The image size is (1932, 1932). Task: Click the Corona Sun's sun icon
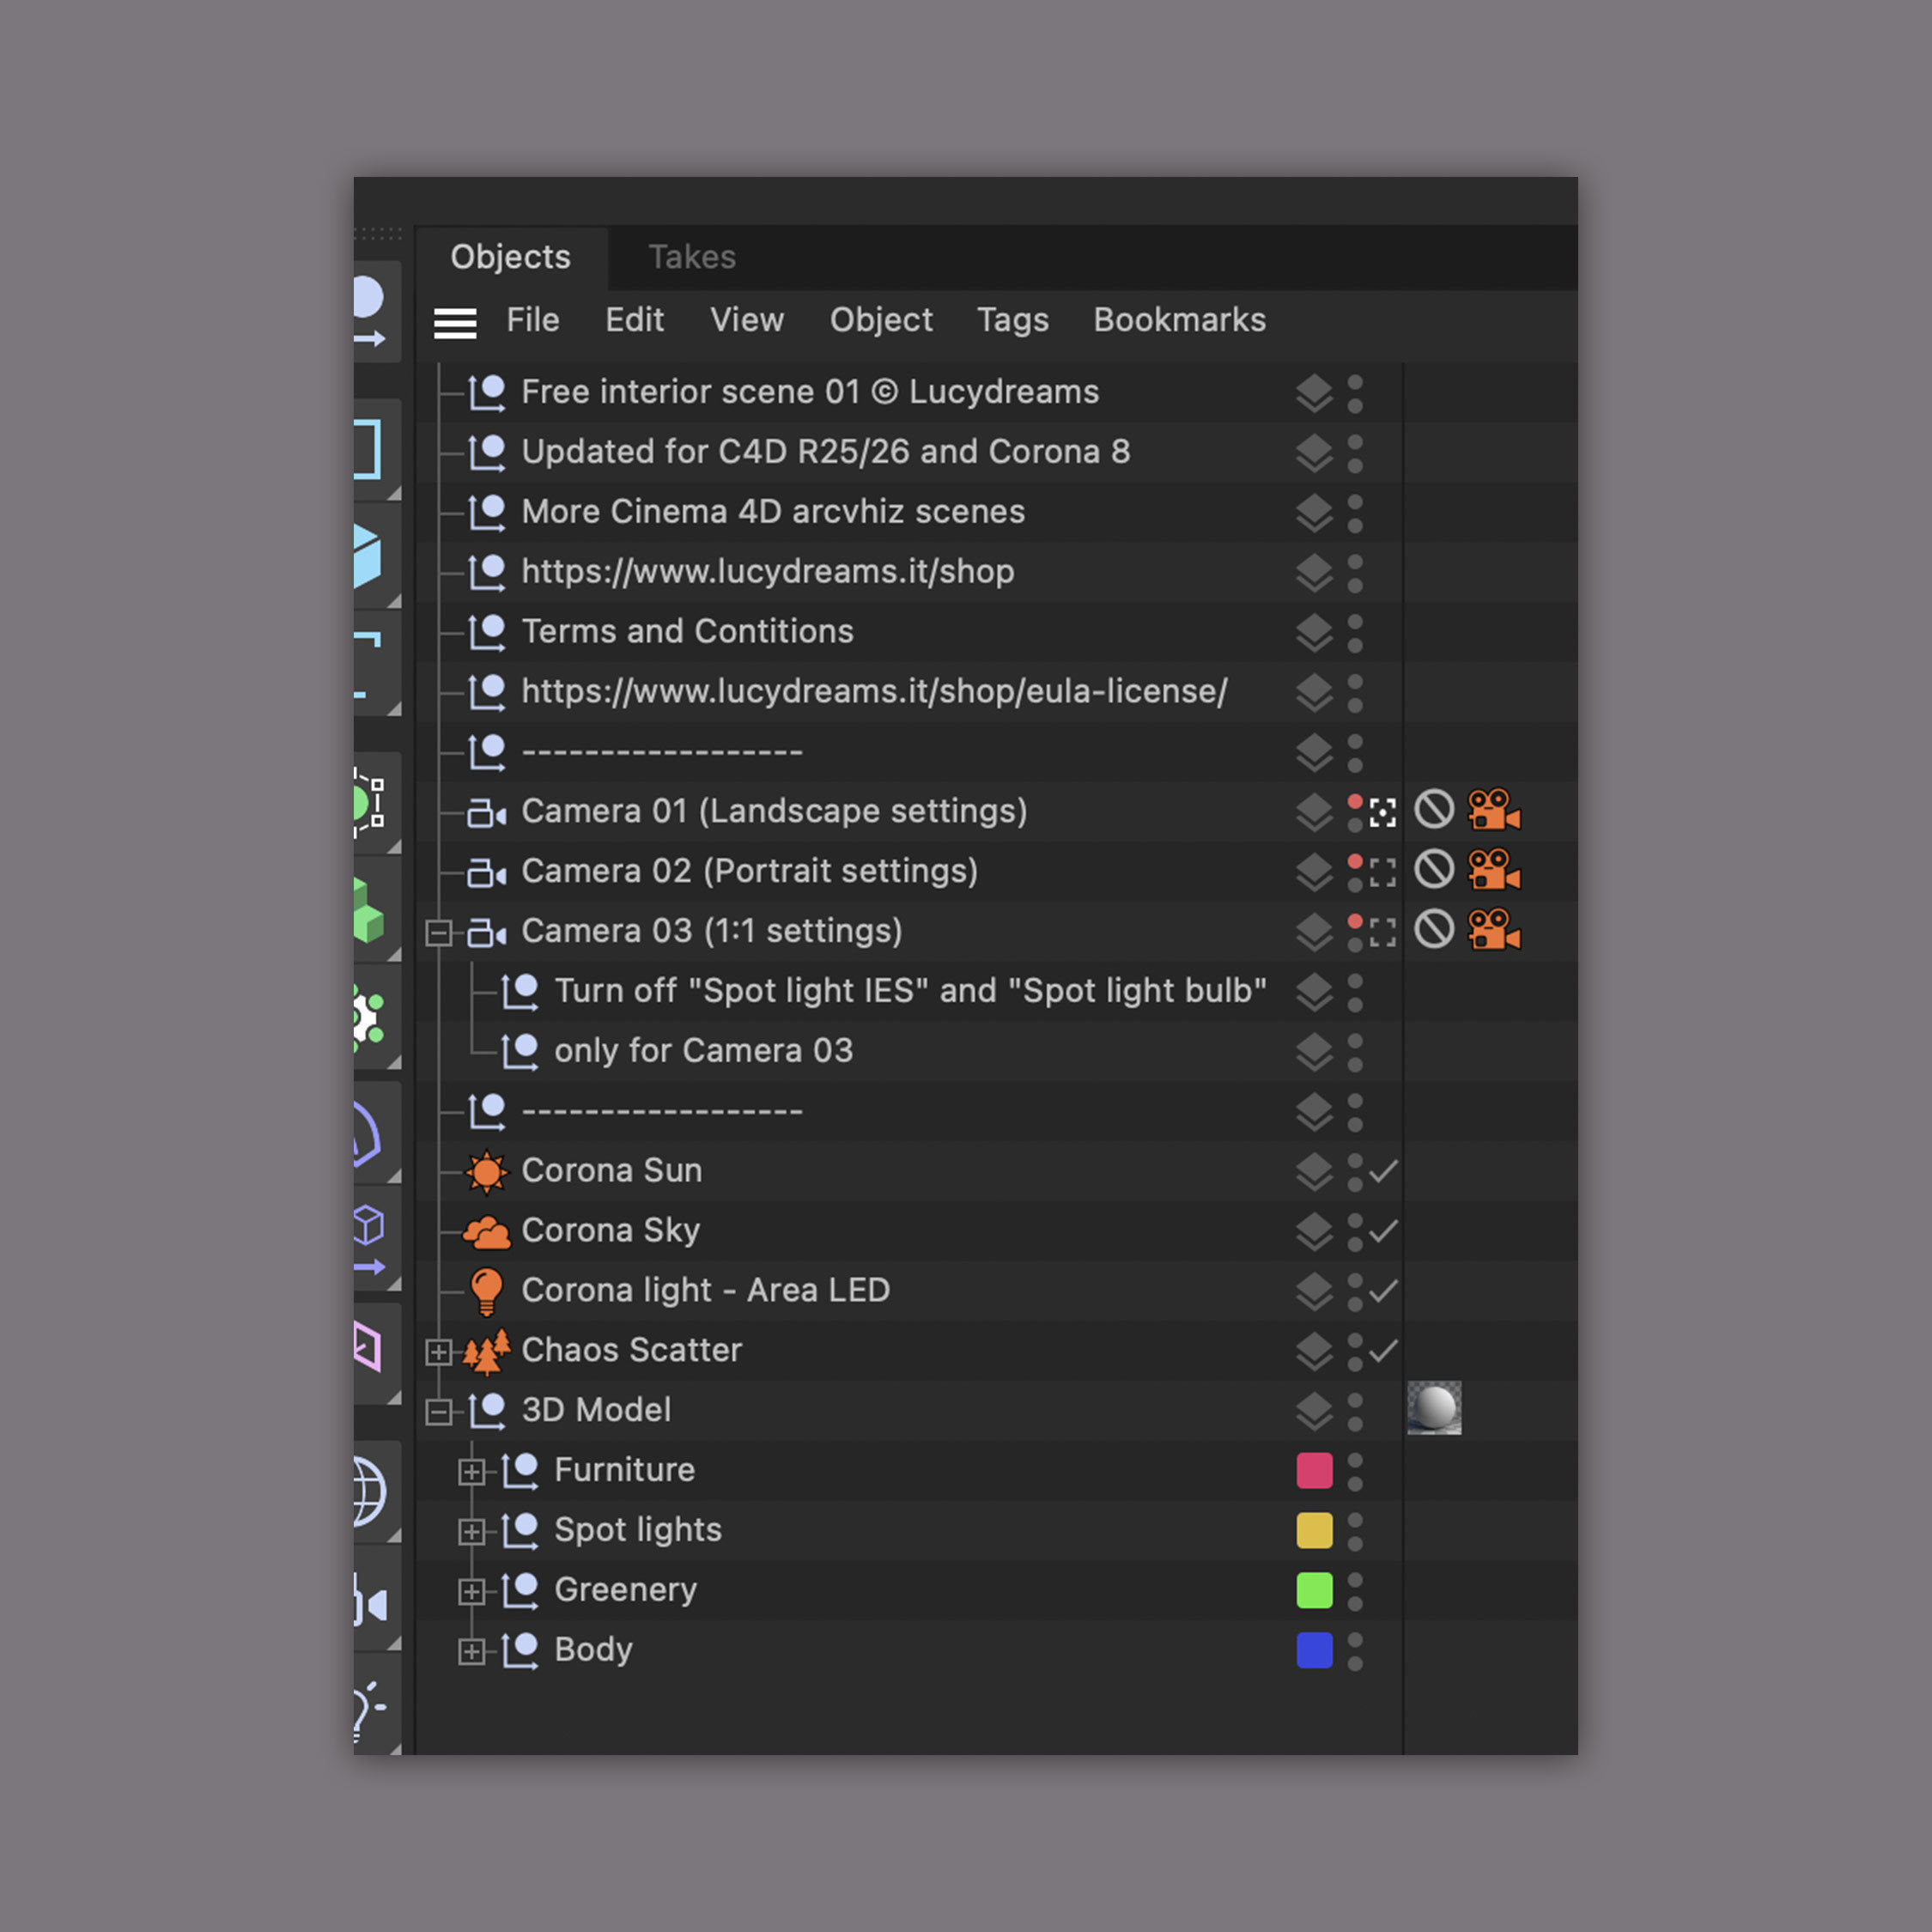487,1170
